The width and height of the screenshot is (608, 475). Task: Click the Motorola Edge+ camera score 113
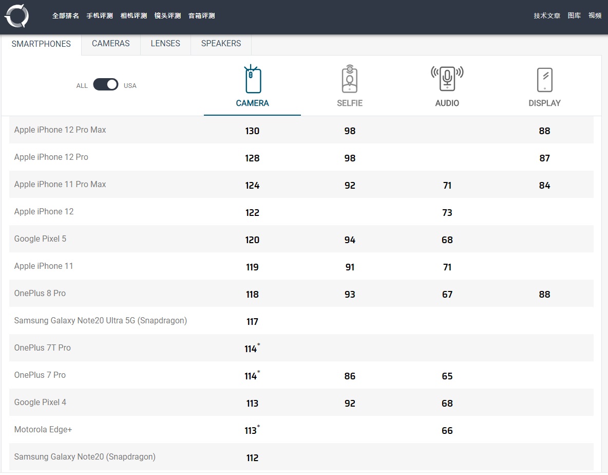pos(251,431)
